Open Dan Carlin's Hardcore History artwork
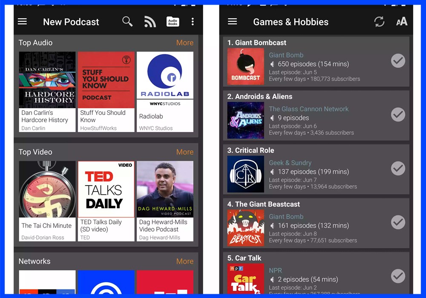 click(x=47, y=80)
